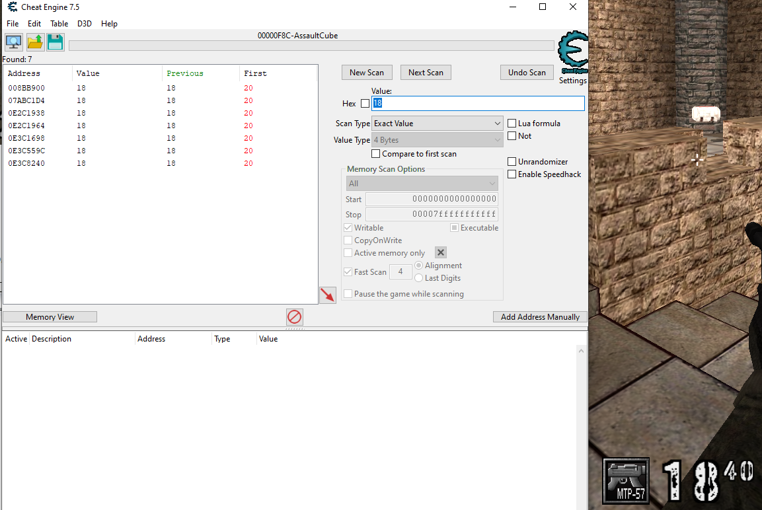This screenshot has height=510, width=762.
Task: Open the Help menu
Action: tap(109, 24)
